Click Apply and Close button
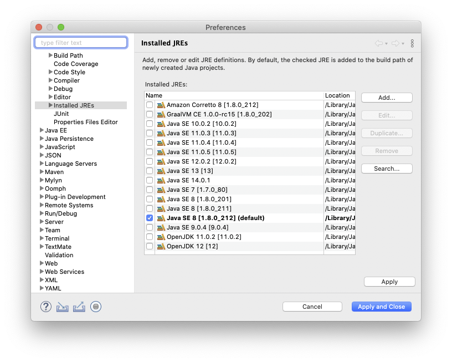This screenshot has height=362, width=452. click(381, 307)
